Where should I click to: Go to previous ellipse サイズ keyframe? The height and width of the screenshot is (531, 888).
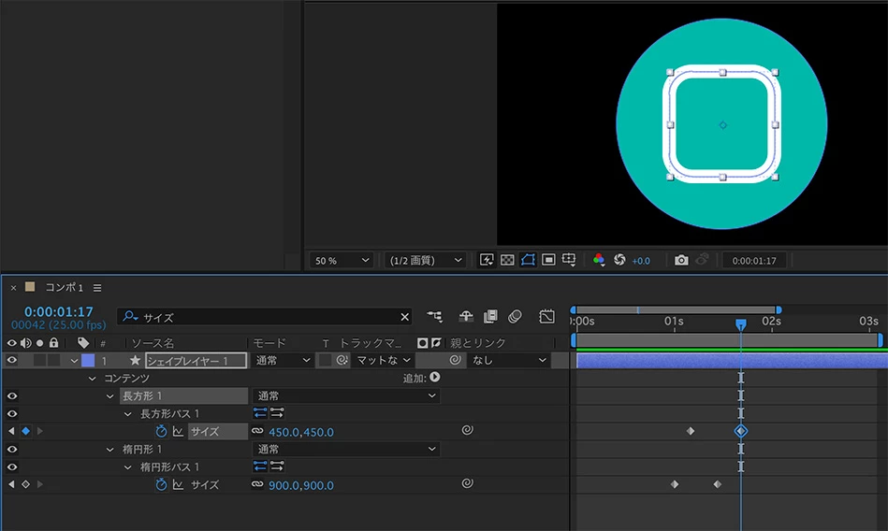[11, 484]
